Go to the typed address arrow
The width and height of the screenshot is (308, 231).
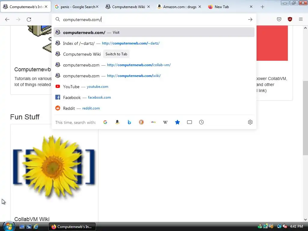pyautogui.click(x=250, y=20)
